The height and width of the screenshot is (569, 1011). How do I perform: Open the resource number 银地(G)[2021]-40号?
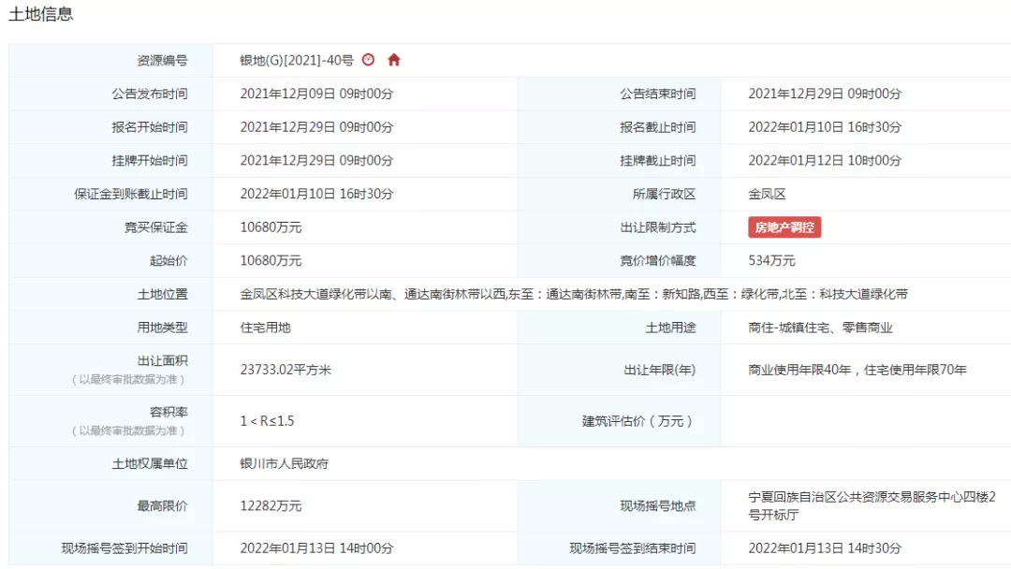click(296, 60)
